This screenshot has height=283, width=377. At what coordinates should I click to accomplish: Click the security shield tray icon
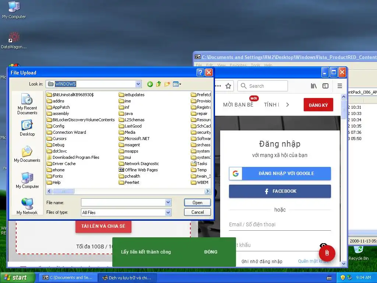343,277
